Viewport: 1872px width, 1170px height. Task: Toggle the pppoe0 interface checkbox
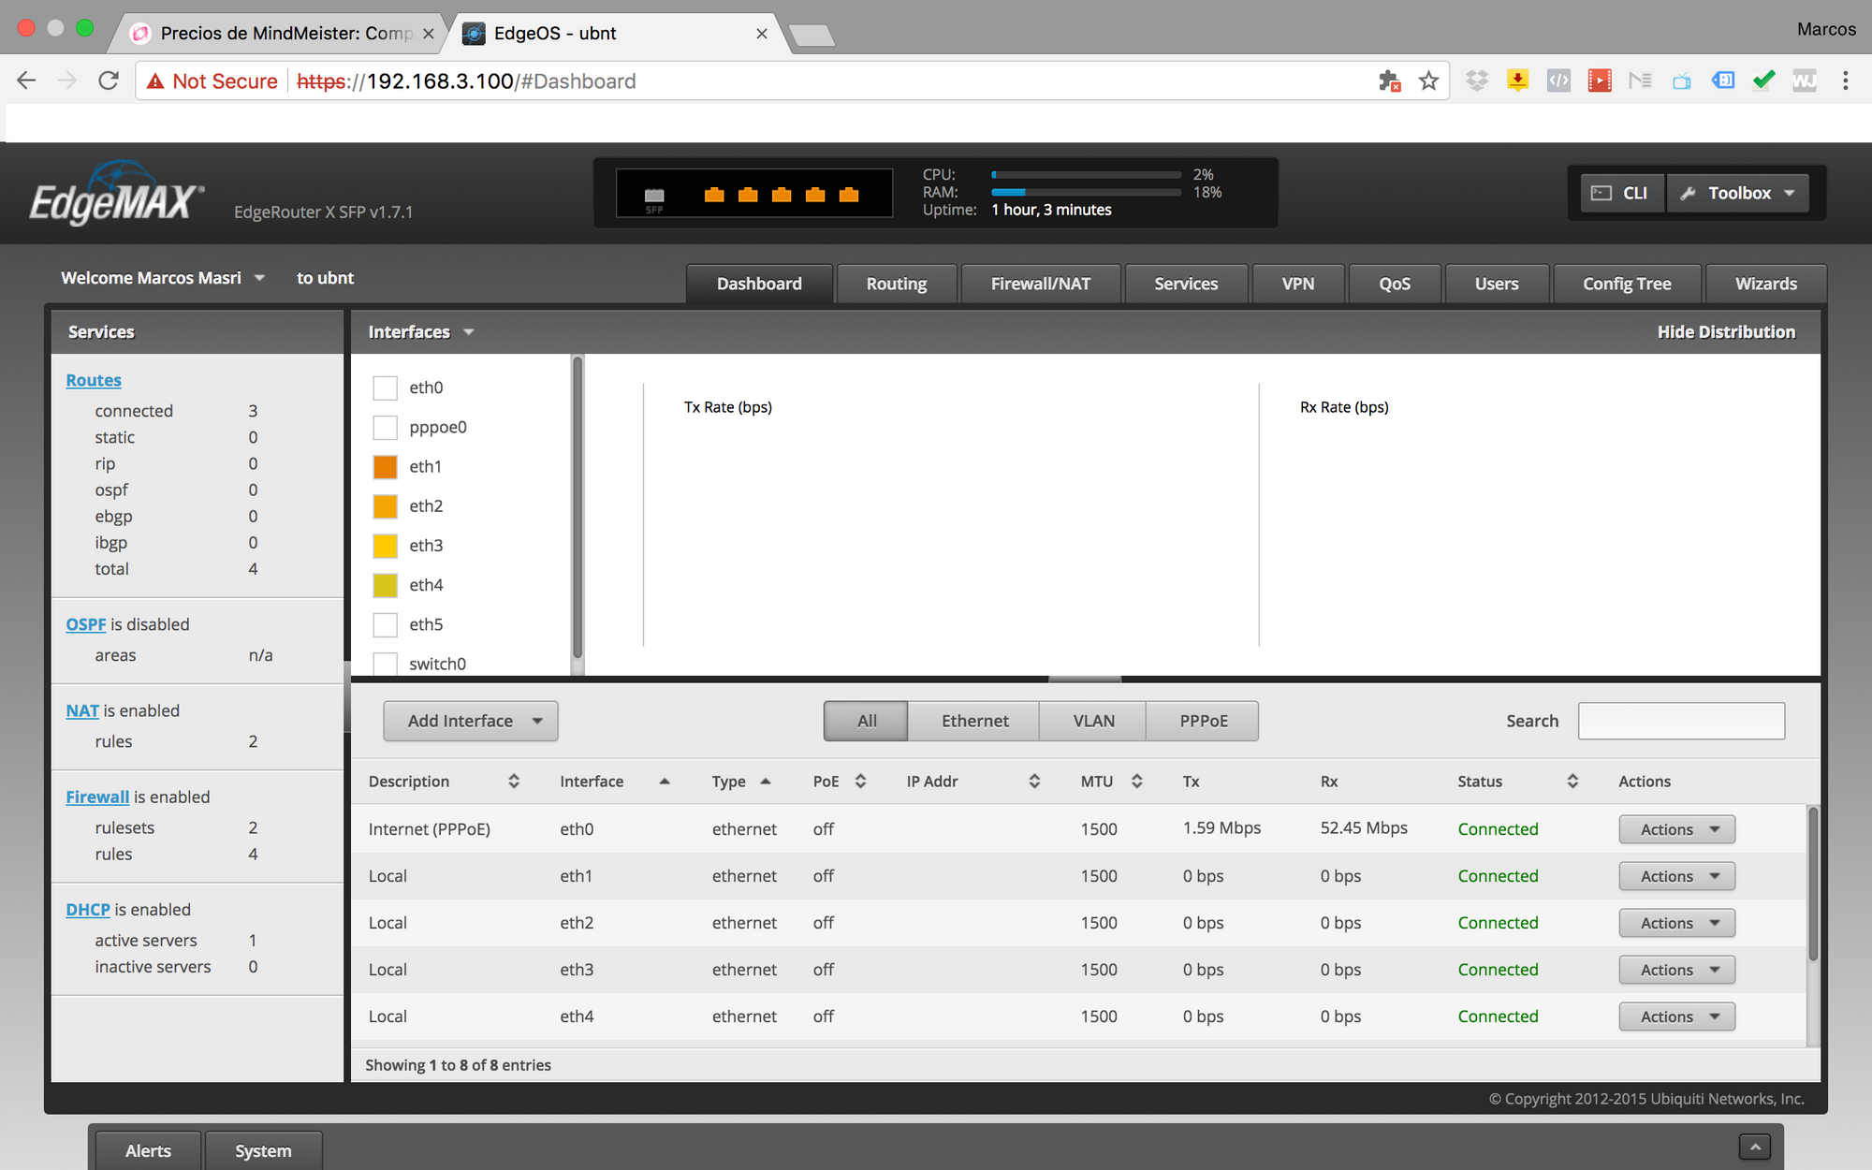pyautogui.click(x=385, y=427)
